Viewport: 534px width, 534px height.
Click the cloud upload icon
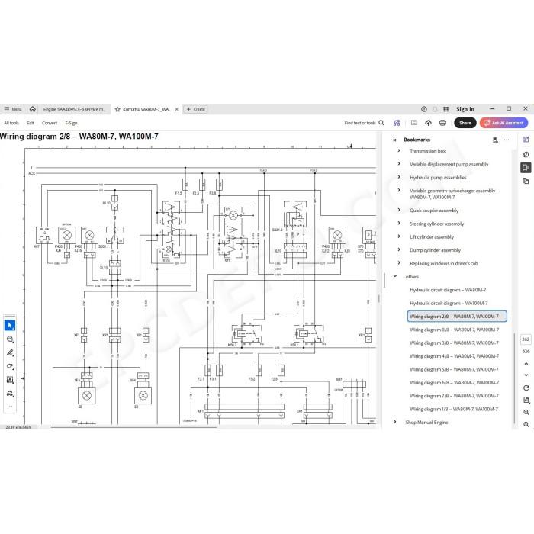tap(428, 123)
